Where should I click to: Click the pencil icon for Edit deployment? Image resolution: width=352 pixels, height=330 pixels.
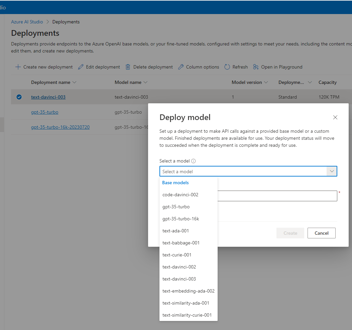[81, 67]
